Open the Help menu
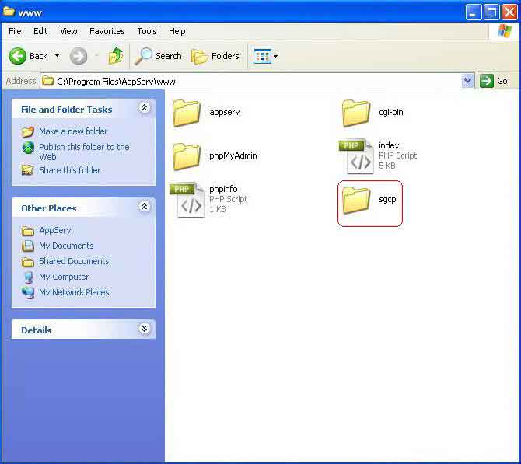The image size is (521, 464). tap(177, 31)
